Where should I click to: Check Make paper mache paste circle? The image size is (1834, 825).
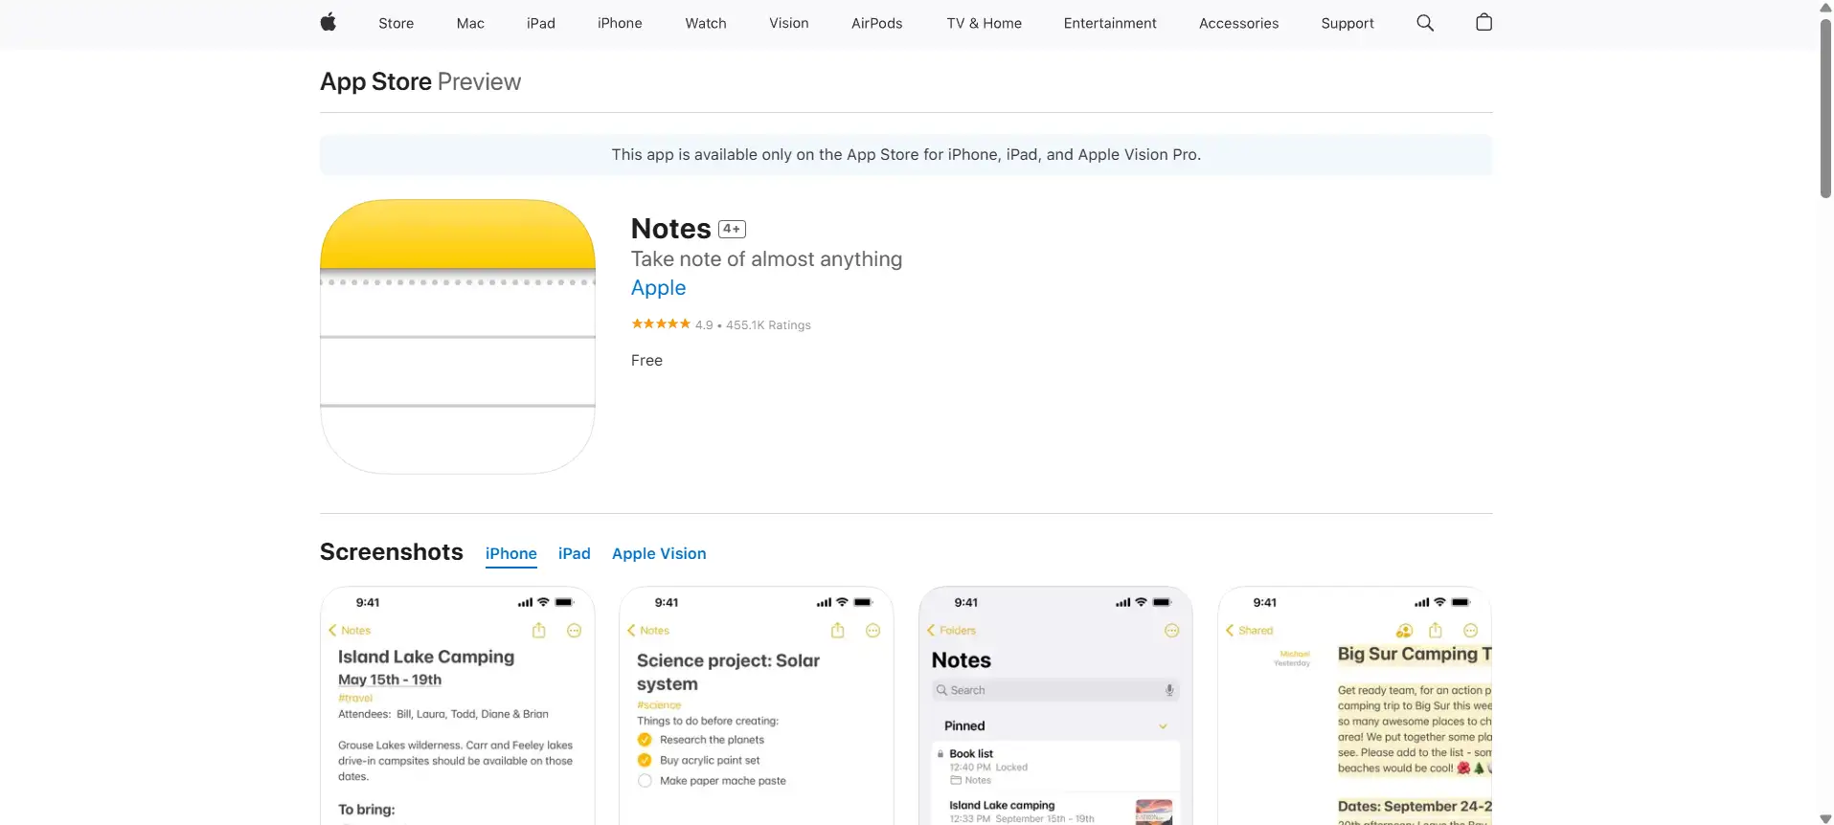click(x=645, y=781)
